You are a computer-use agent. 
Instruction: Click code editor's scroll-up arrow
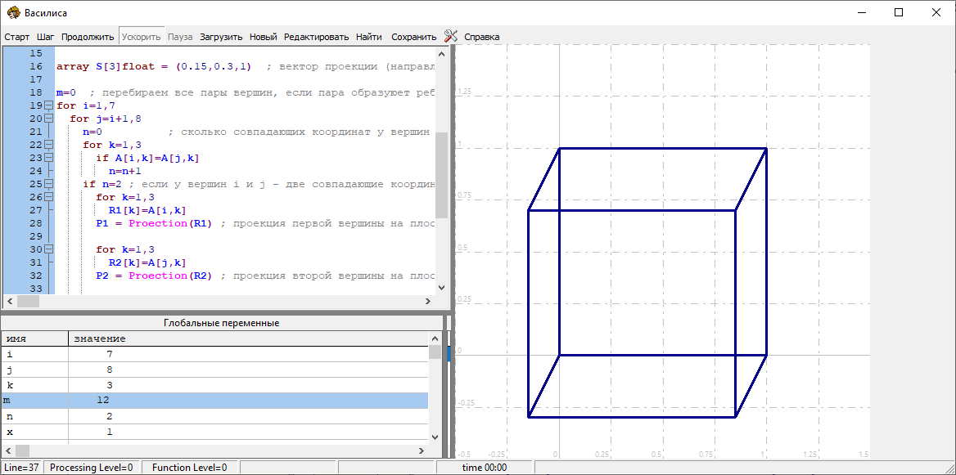tap(442, 52)
